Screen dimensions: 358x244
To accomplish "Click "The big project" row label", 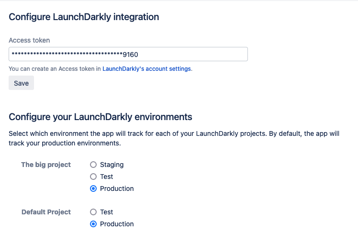I will (x=46, y=165).
